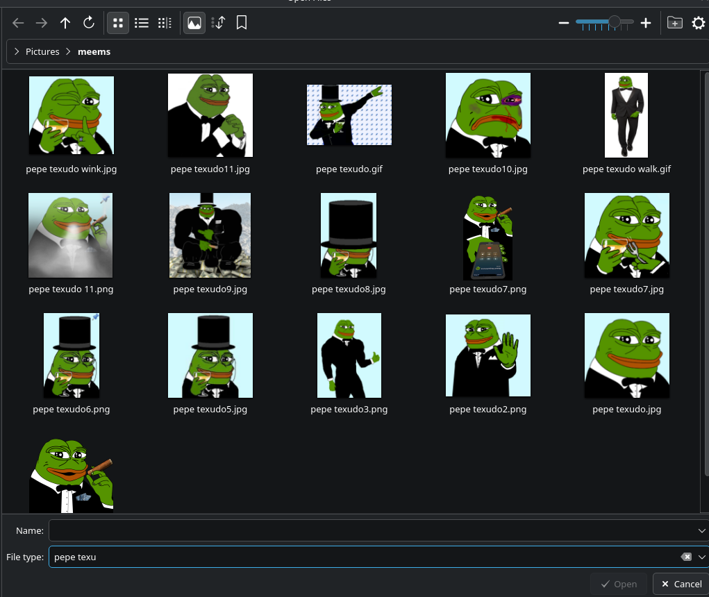Select meems breadcrumb folder
This screenshot has width=709, height=597.
[x=94, y=51]
